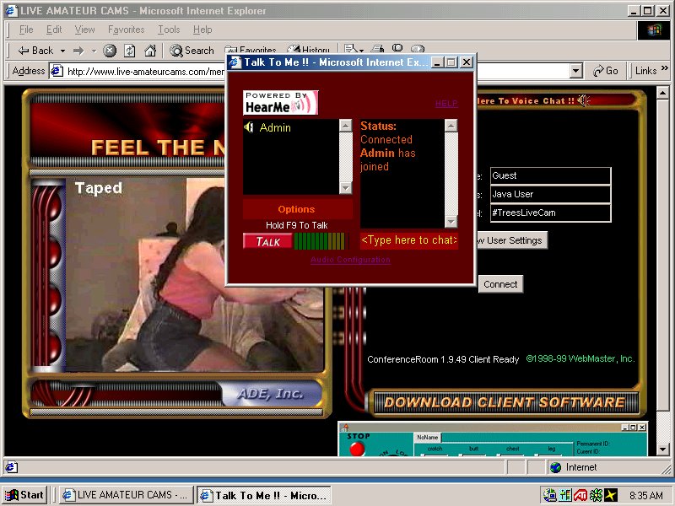Expand the Links toolbar chevron
This screenshot has height=506, width=675.
coord(665,68)
